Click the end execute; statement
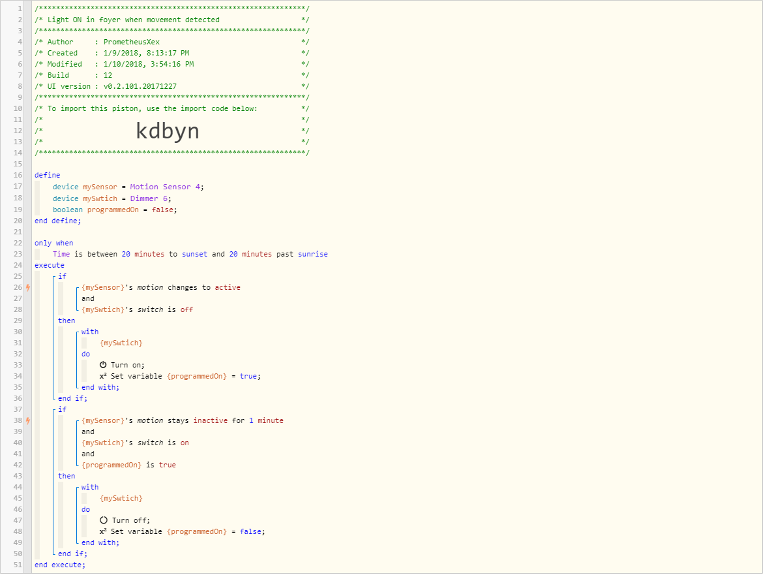The height and width of the screenshot is (579, 768). [60, 565]
